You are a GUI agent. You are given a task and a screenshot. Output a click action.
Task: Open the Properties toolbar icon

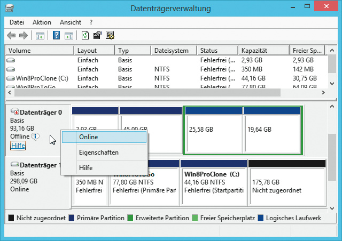pos(98,36)
